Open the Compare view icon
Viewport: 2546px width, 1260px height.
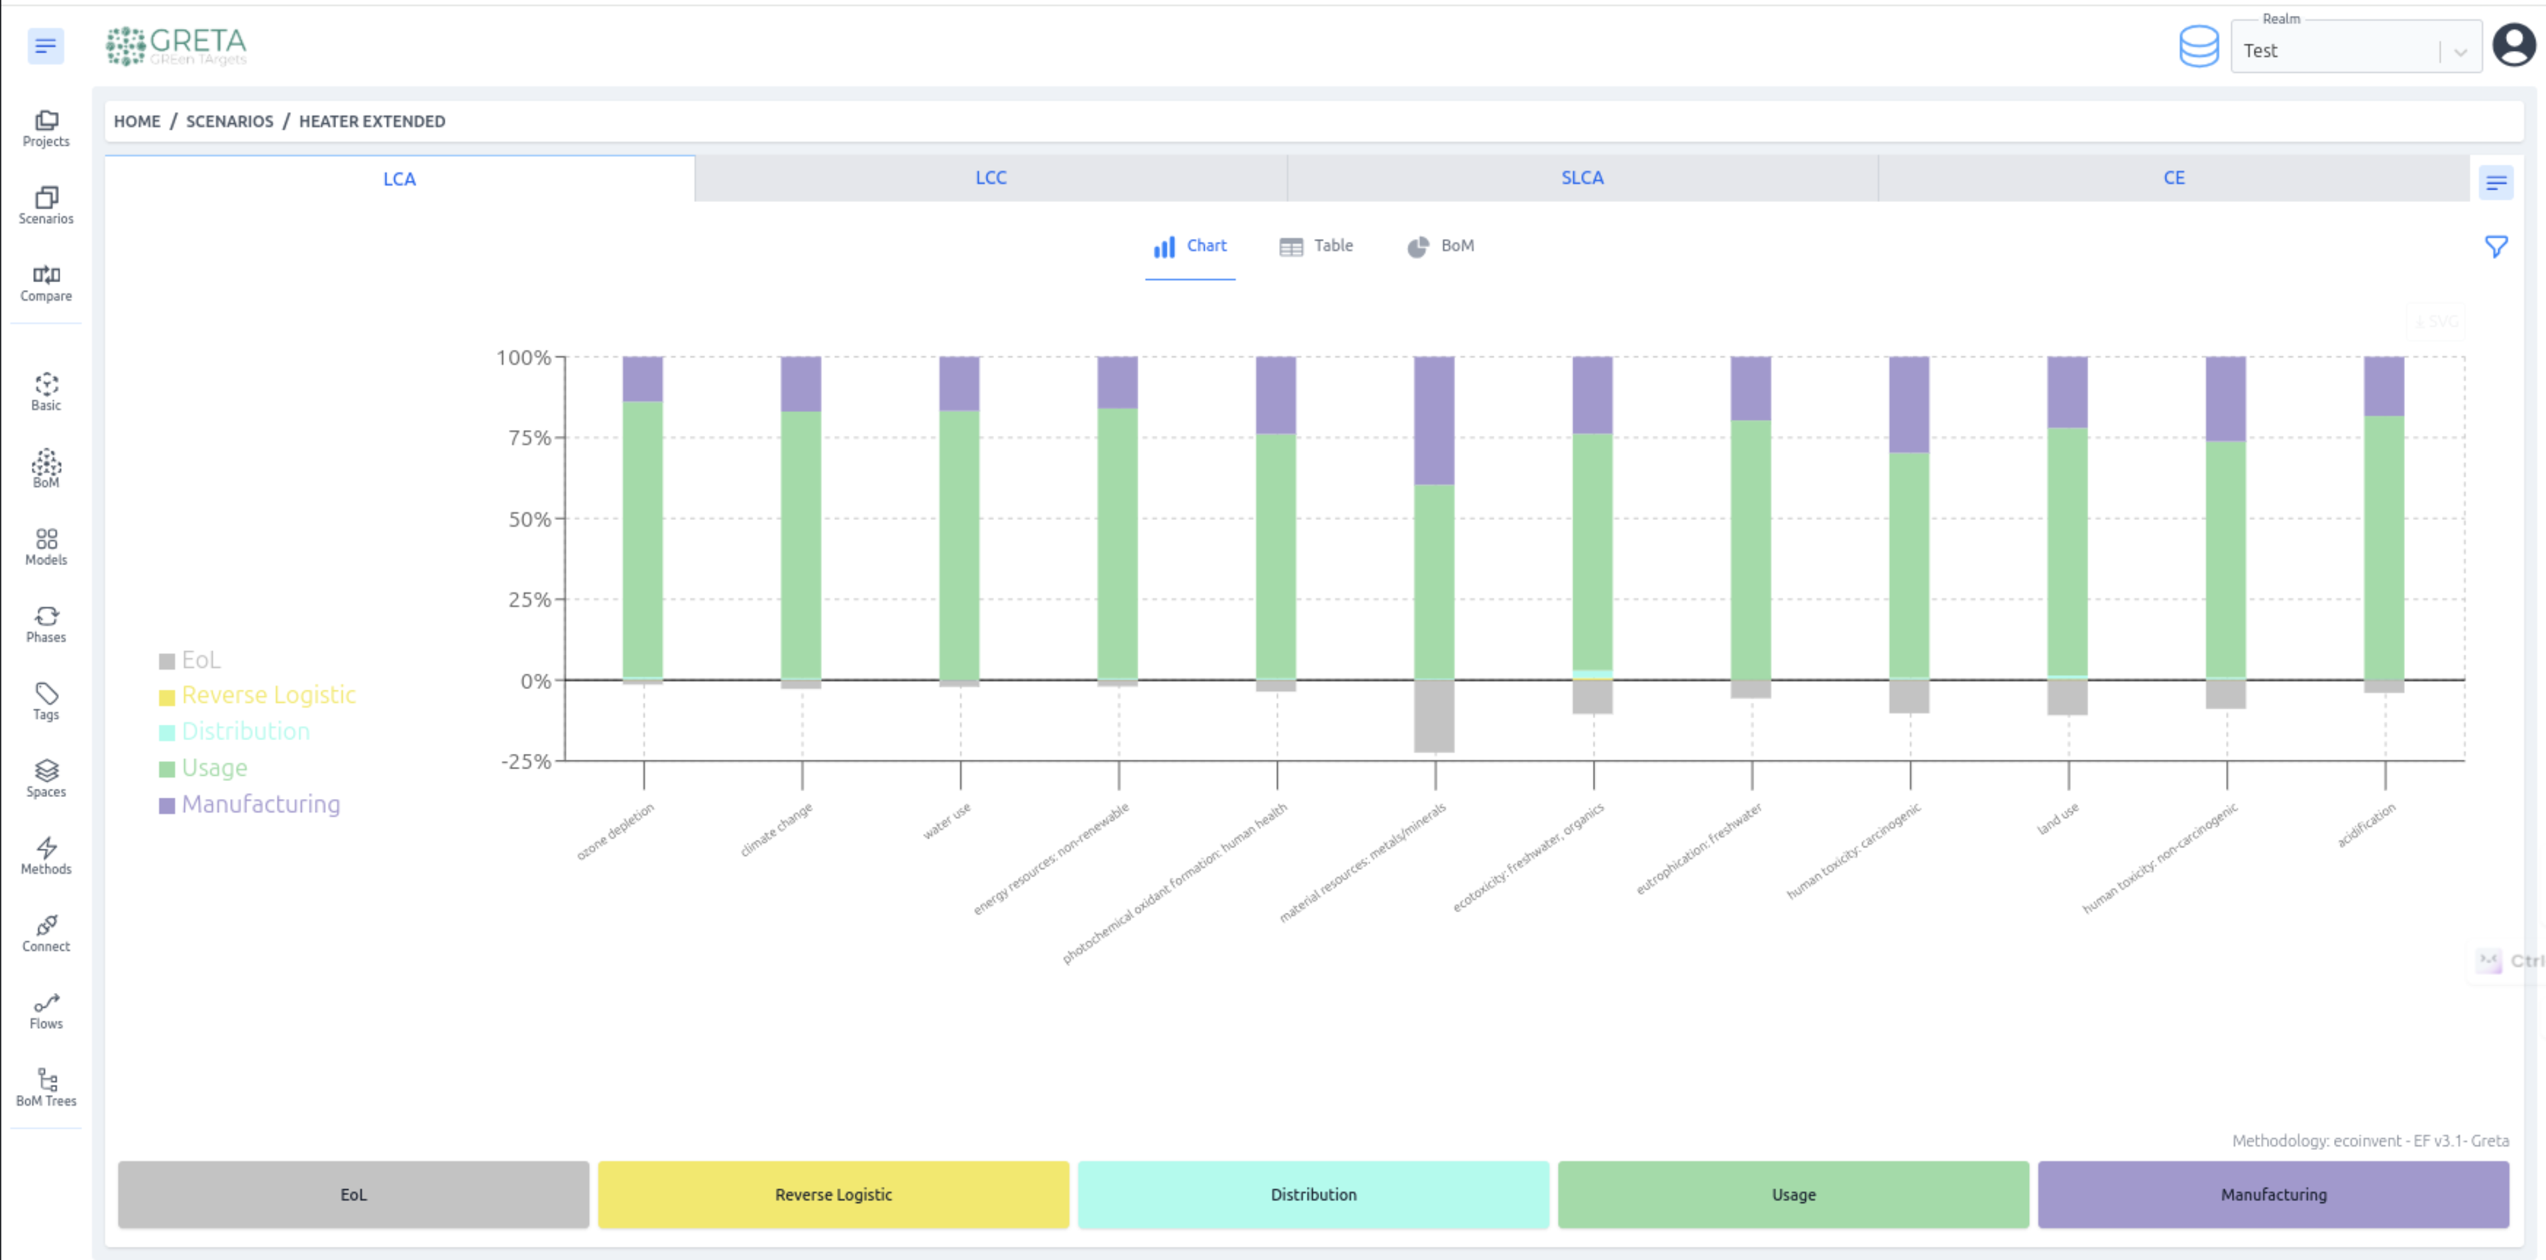(x=46, y=283)
